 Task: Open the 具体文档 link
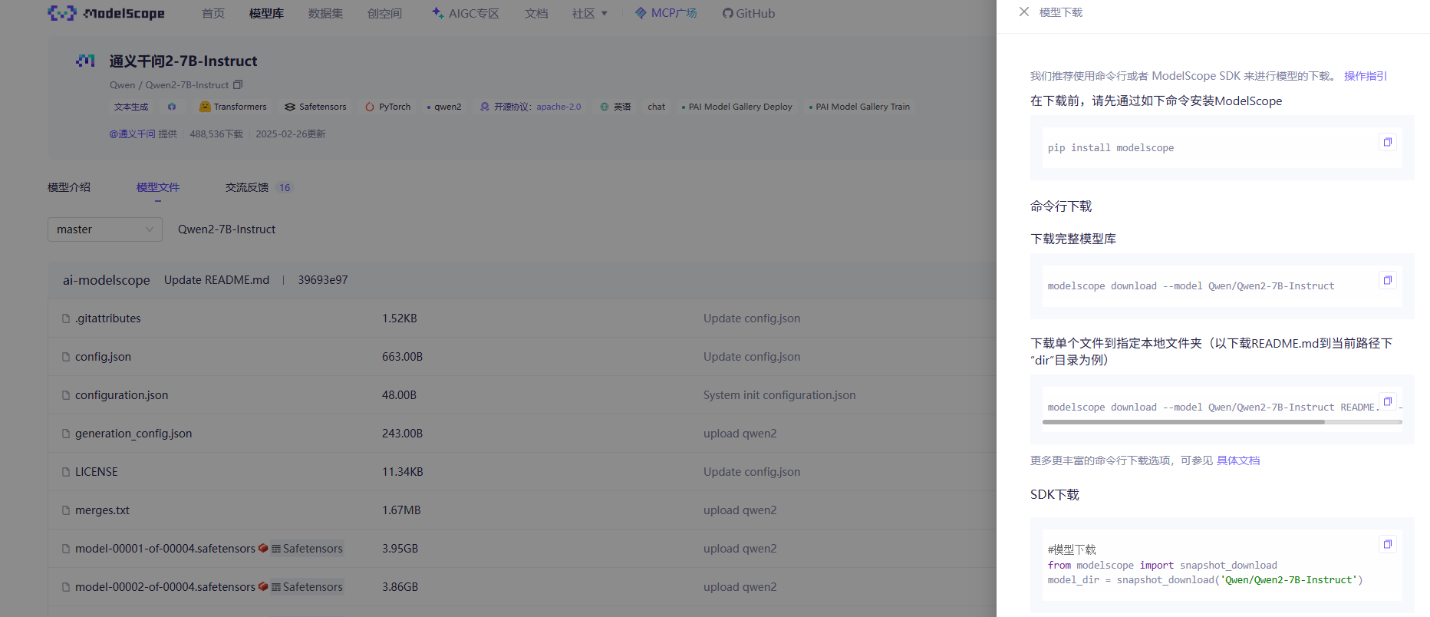[x=1238, y=460]
